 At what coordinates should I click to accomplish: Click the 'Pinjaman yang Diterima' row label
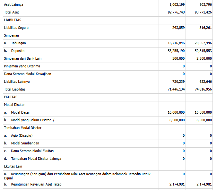[22, 66]
